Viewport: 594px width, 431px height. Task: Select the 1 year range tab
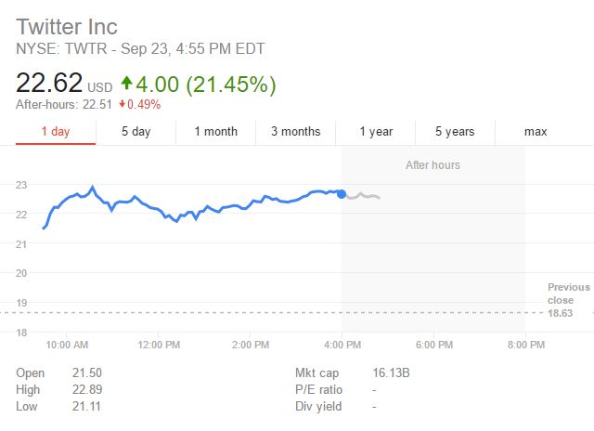tap(376, 132)
